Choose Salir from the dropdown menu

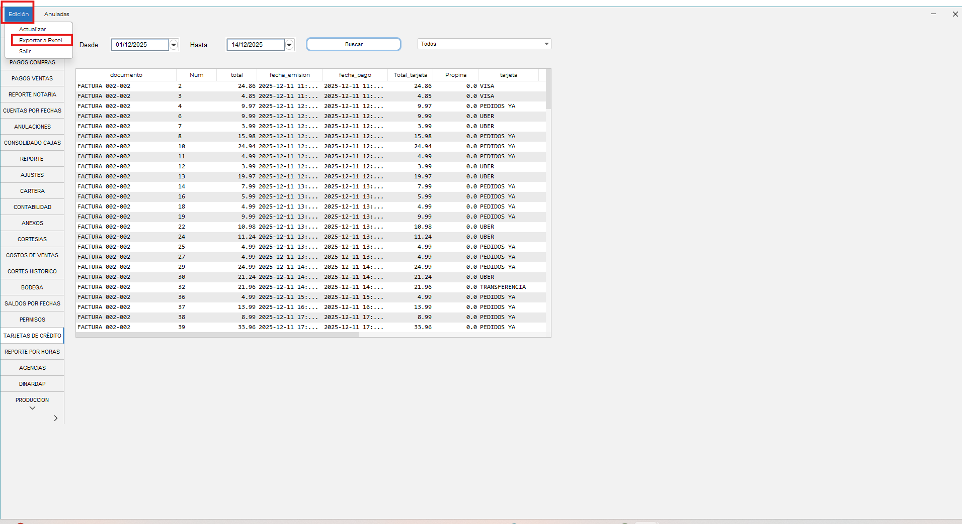[25, 51]
